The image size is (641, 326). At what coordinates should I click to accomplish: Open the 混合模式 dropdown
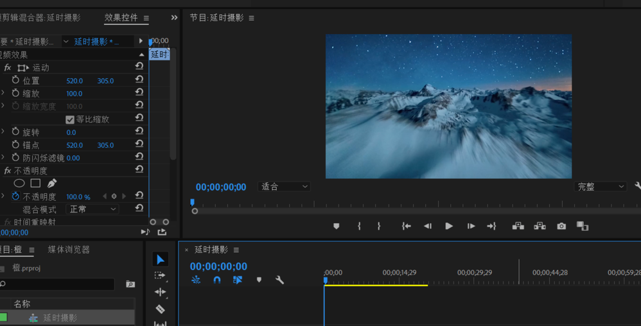[92, 209]
